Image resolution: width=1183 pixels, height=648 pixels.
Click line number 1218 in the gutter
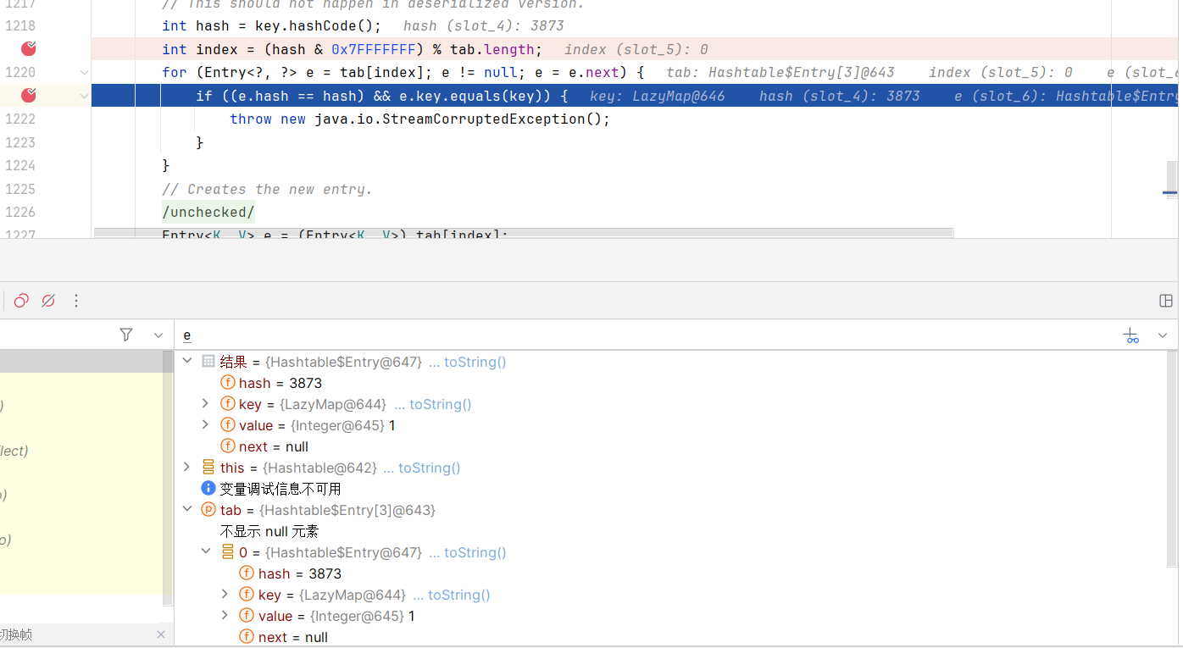pos(20,26)
